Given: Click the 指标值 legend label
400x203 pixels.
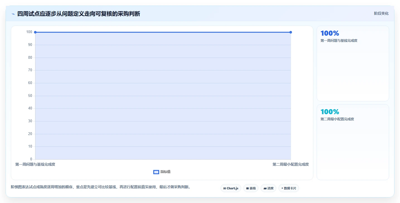Looking at the screenshot, I should pos(165,172).
